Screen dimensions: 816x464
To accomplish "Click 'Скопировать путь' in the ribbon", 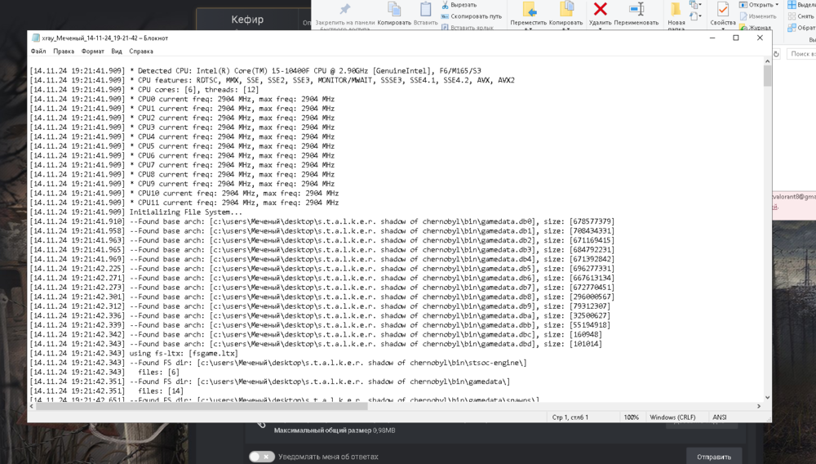I will pos(475,16).
